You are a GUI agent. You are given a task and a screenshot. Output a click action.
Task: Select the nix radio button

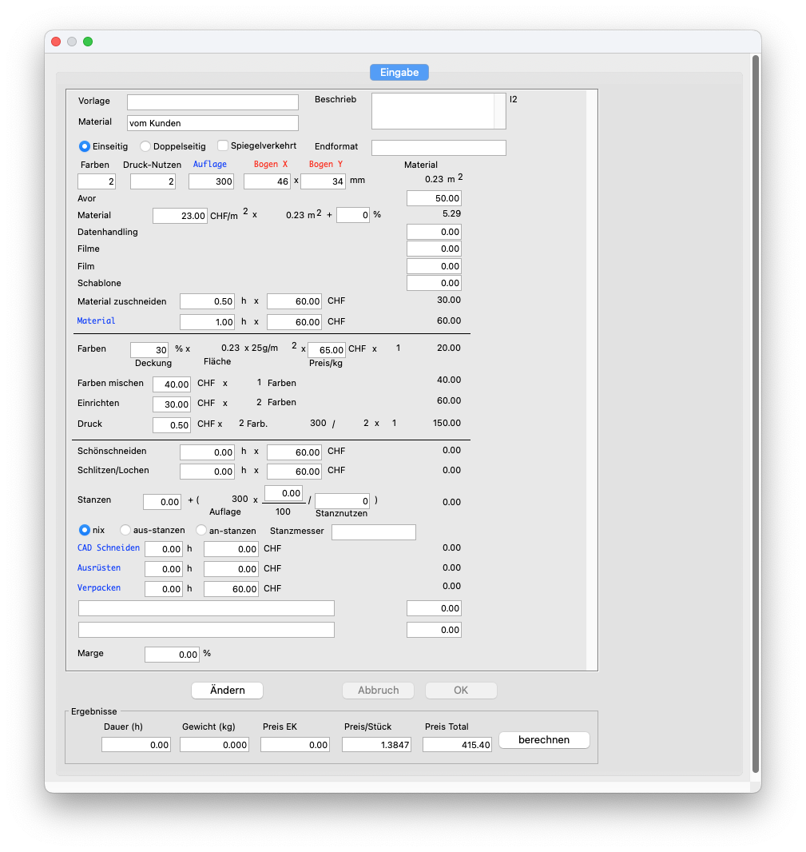[x=84, y=530]
